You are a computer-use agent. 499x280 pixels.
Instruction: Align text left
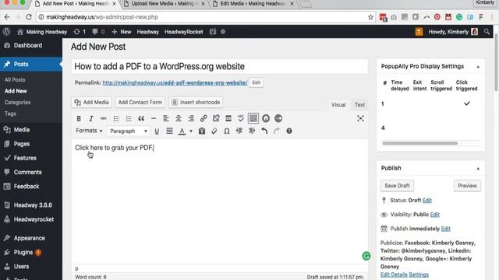pos(166,118)
